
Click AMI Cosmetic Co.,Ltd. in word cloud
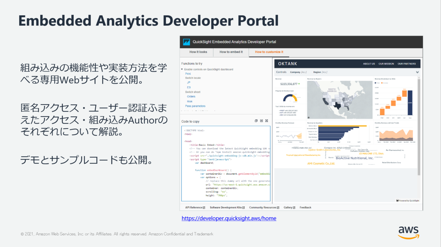click(x=321, y=163)
